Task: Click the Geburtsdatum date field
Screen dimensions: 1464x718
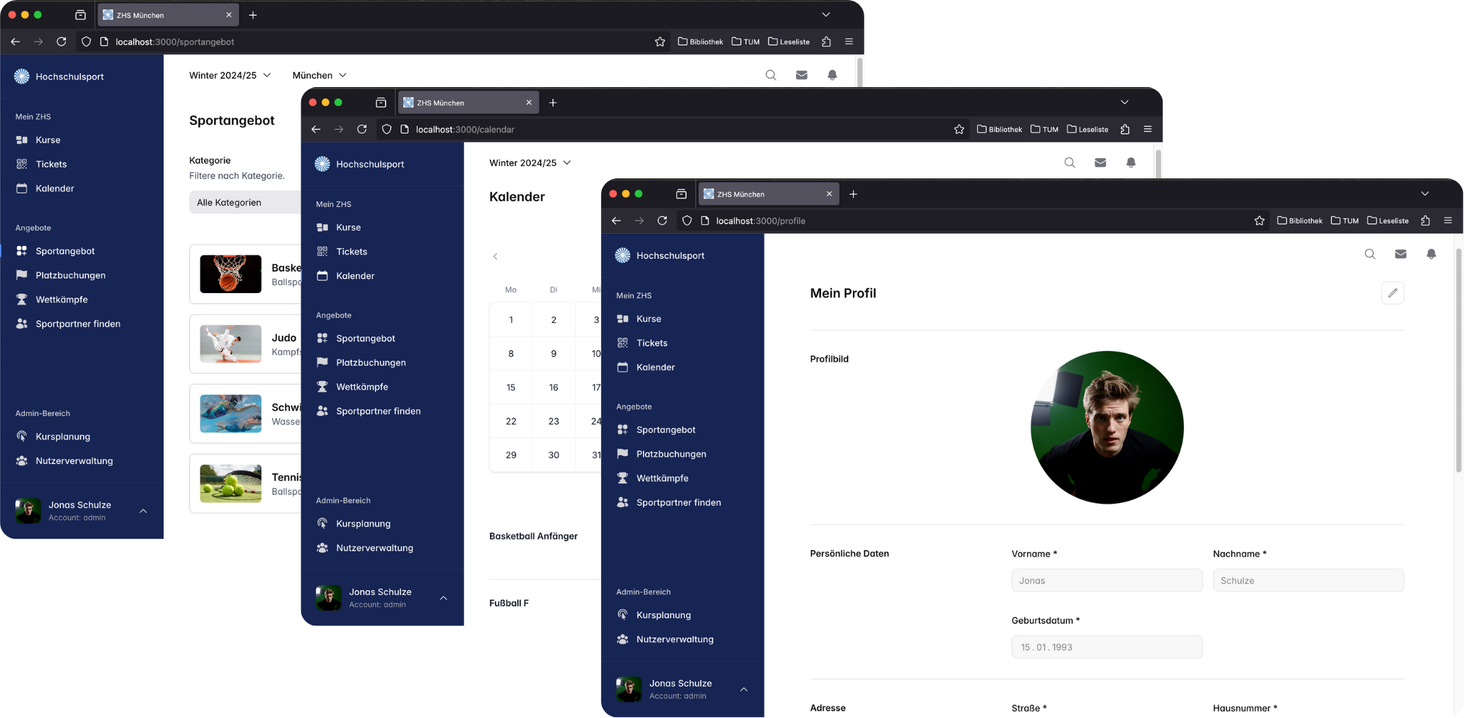Action: [1107, 647]
